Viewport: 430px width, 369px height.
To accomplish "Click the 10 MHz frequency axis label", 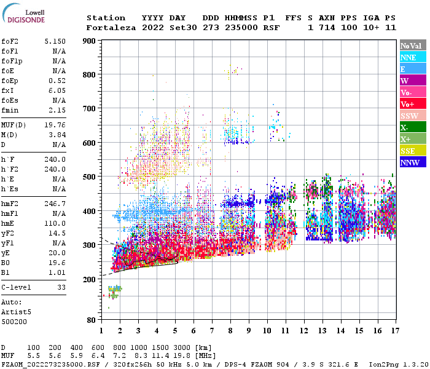I will pos(267,330).
